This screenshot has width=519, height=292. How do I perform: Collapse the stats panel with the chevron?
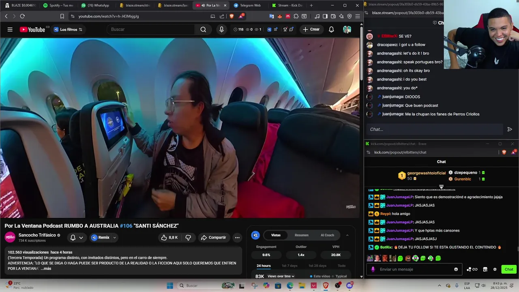[347, 235]
